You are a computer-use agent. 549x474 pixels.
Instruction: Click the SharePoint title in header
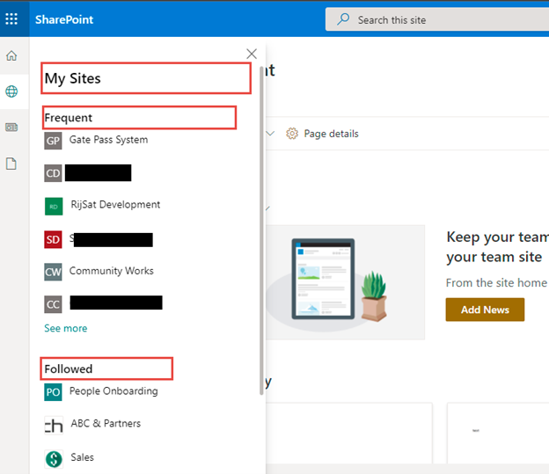pos(64,19)
